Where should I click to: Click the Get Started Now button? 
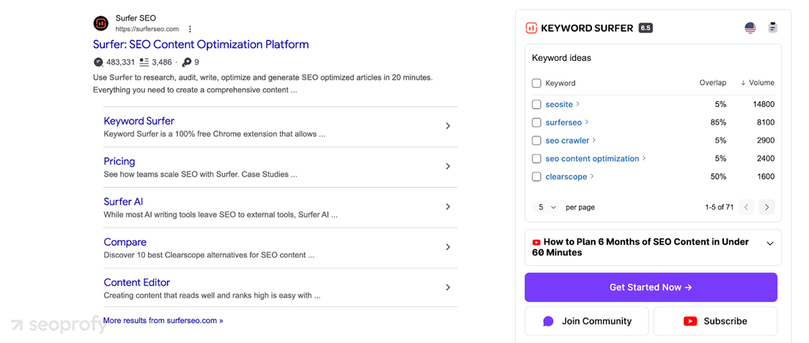coord(651,287)
